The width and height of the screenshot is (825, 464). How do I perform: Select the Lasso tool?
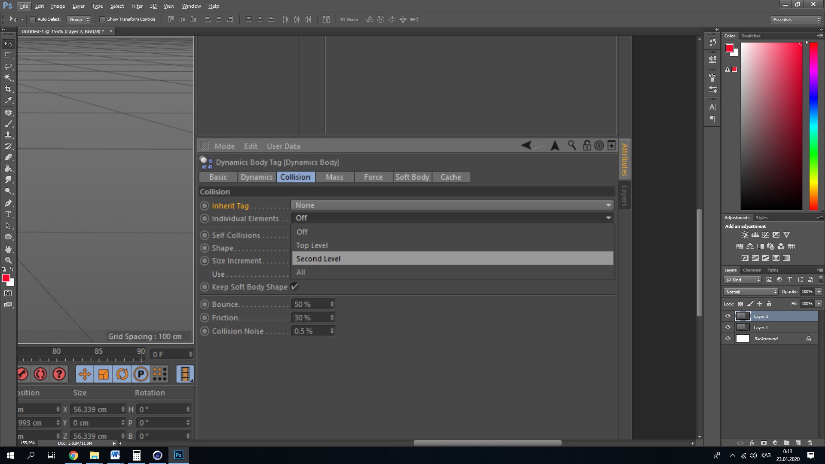coord(8,67)
